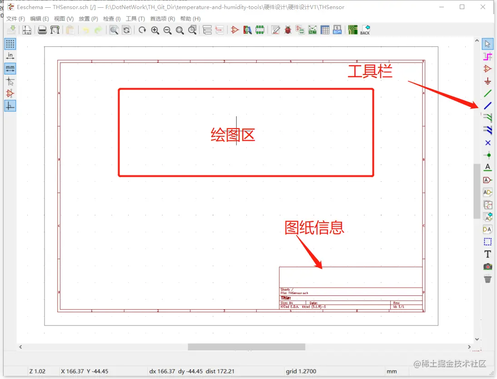The height and width of the screenshot is (379, 497).
Task: Open the 视图 (V) menu
Action: point(64,19)
